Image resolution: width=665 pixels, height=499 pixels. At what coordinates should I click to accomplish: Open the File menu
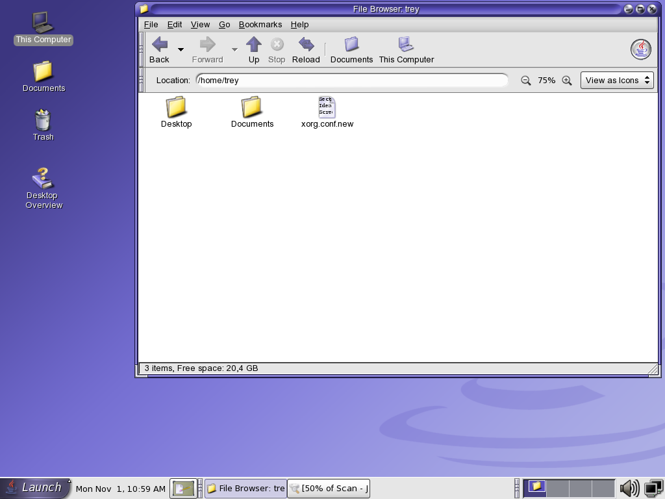click(x=151, y=25)
